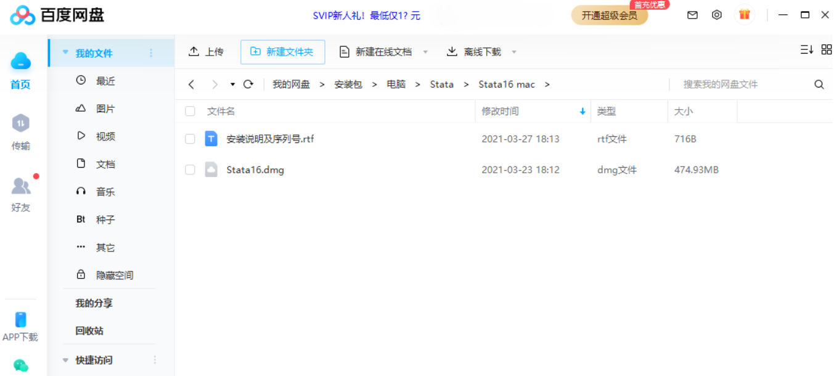Screen dimensions: 834x376
Task: Sort by 修改时间 column header
Action: pos(501,111)
